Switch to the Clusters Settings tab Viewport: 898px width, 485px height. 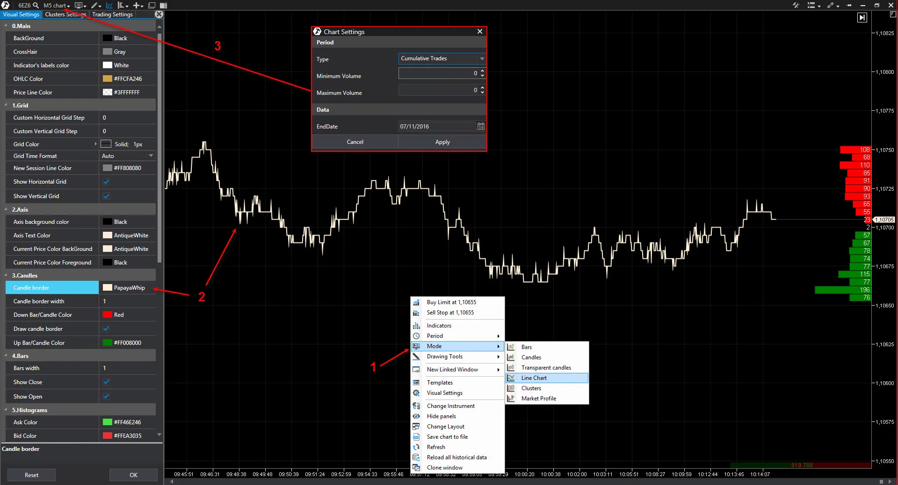tap(65, 14)
